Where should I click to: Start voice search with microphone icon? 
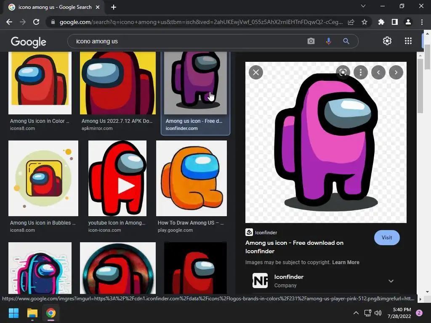328,41
